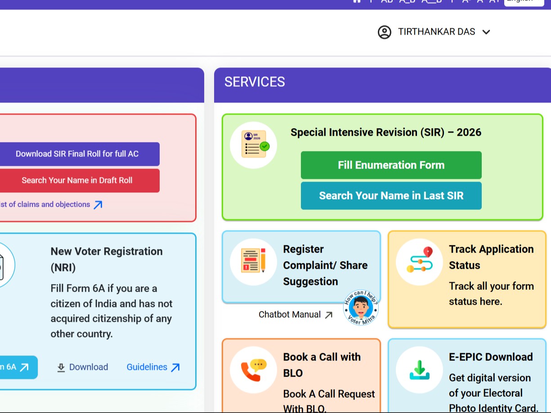Click the Search Your Name in Draft Roll option
Screen dimensions: 551x413
pyautogui.click(x=76, y=180)
